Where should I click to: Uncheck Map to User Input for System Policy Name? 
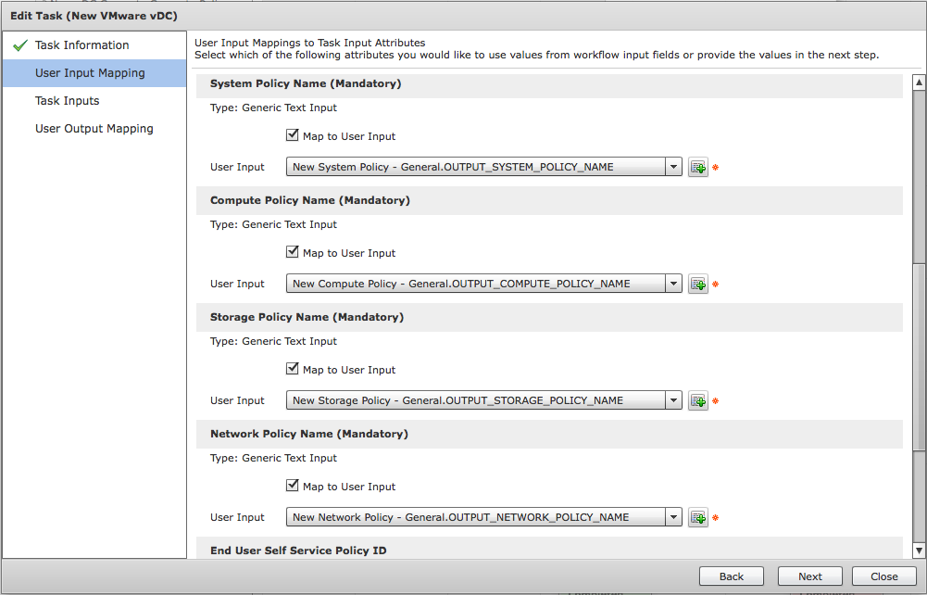coord(292,135)
